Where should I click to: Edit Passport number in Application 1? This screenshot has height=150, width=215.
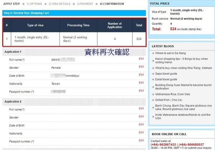[141, 91]
